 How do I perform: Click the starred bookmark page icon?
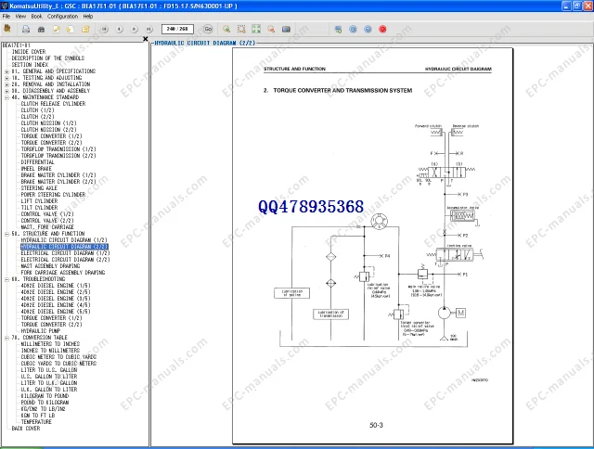pyautogui.click(x=71, y=29)
